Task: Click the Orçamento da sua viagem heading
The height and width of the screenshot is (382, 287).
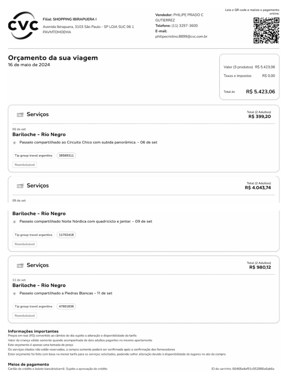Action: click(x=53, y=58)
